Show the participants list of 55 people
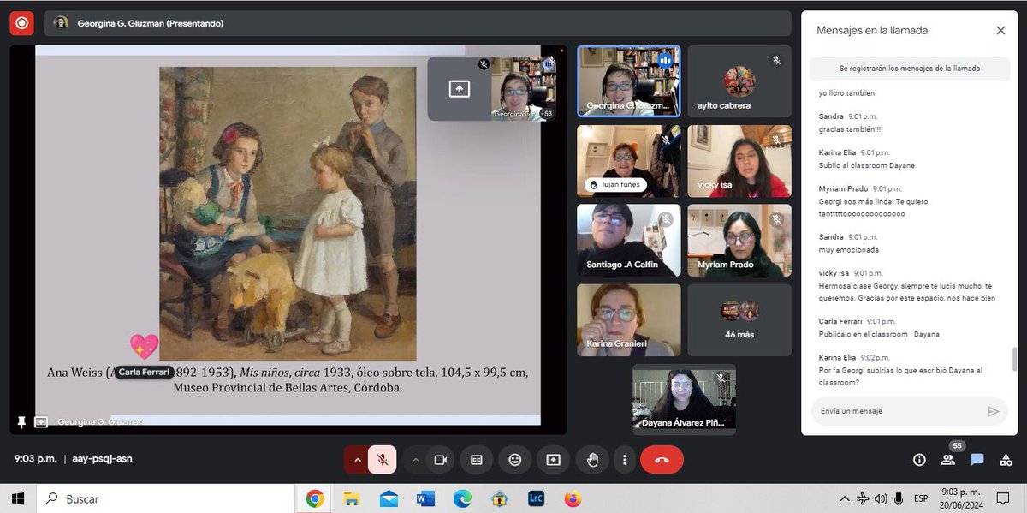This screenshot has height=513, width=1027. tap(947, 460)
